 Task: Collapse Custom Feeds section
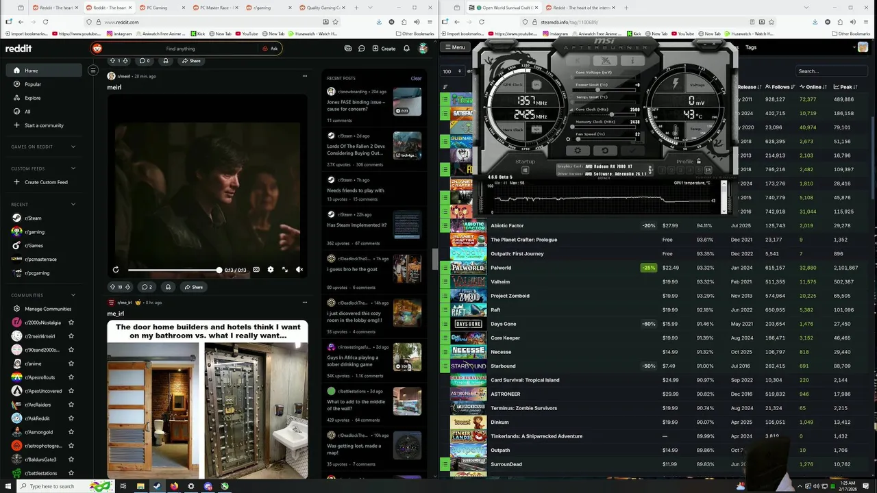point(73,168)
